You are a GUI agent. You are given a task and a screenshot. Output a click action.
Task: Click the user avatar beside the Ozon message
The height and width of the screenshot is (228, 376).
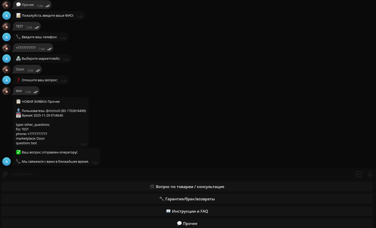(6, 69)
